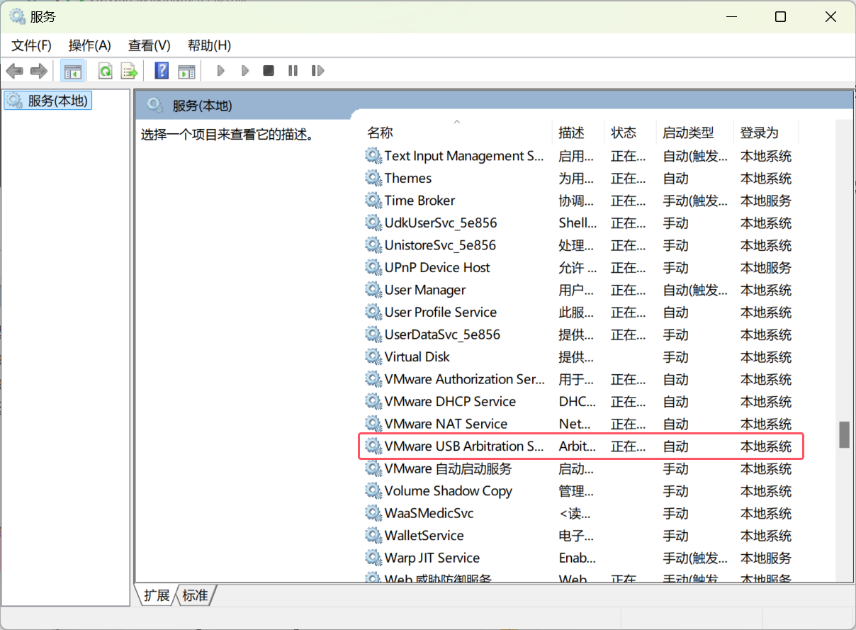
Task: Open the 帮助(H) menu
Action: coord(209,45)
